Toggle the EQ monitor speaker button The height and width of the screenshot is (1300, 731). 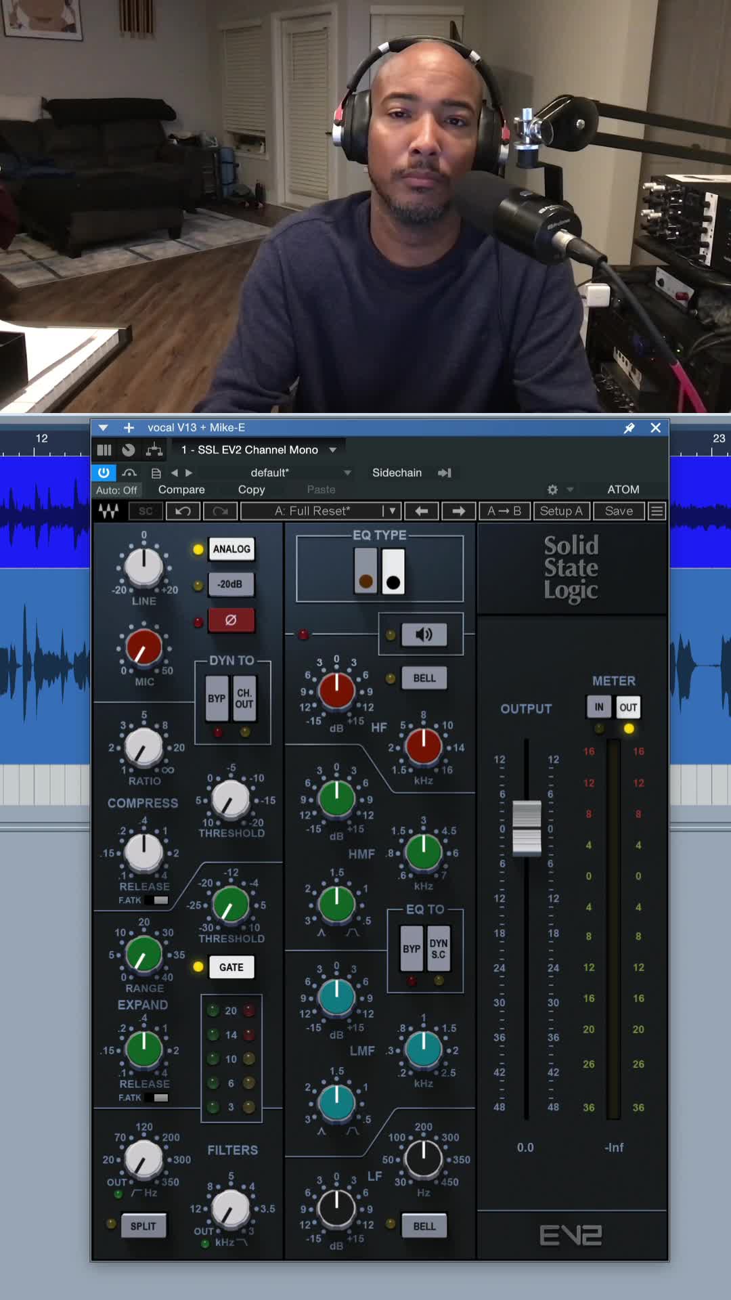click(424, 634)
